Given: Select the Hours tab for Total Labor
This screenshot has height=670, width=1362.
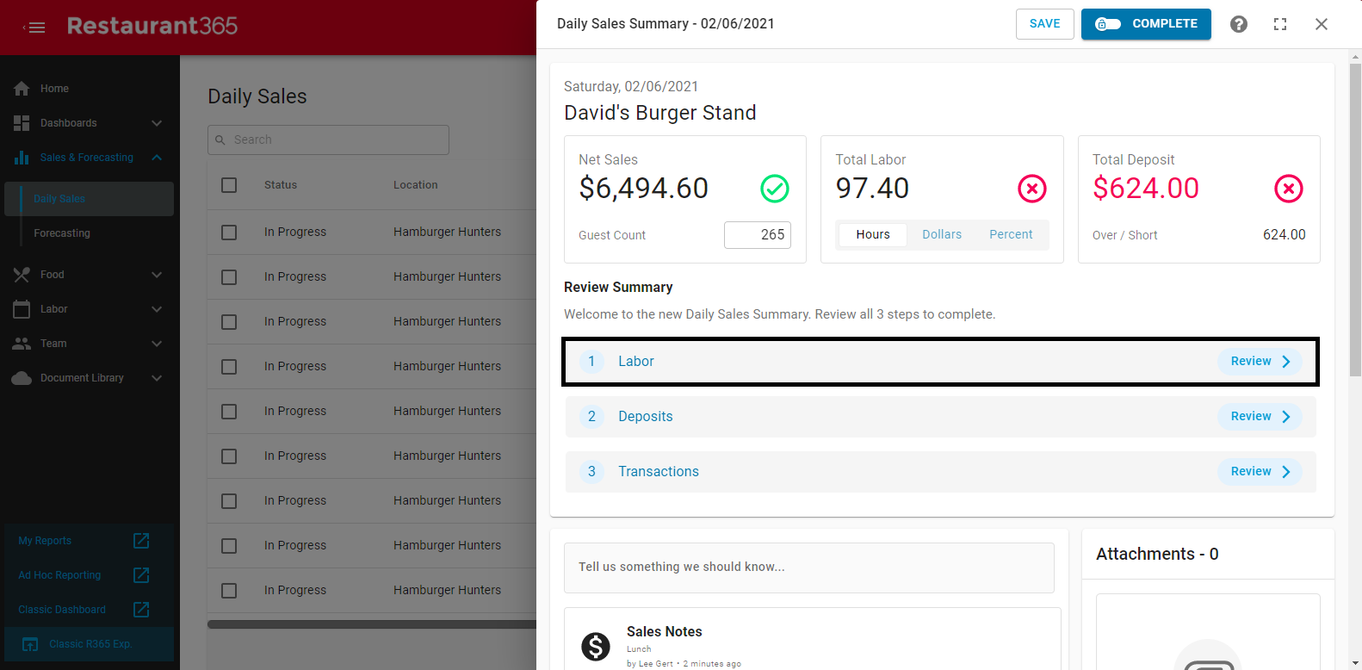Looking at the screenshot, I should click(873, 234).
